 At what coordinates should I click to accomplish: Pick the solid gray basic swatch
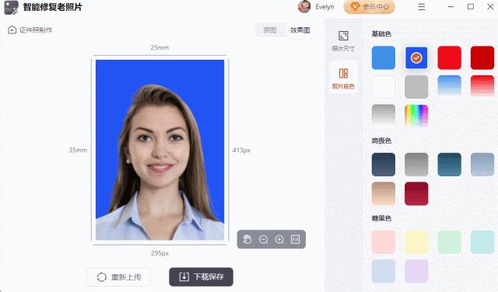pyautogui.click(x=416, y=87)
